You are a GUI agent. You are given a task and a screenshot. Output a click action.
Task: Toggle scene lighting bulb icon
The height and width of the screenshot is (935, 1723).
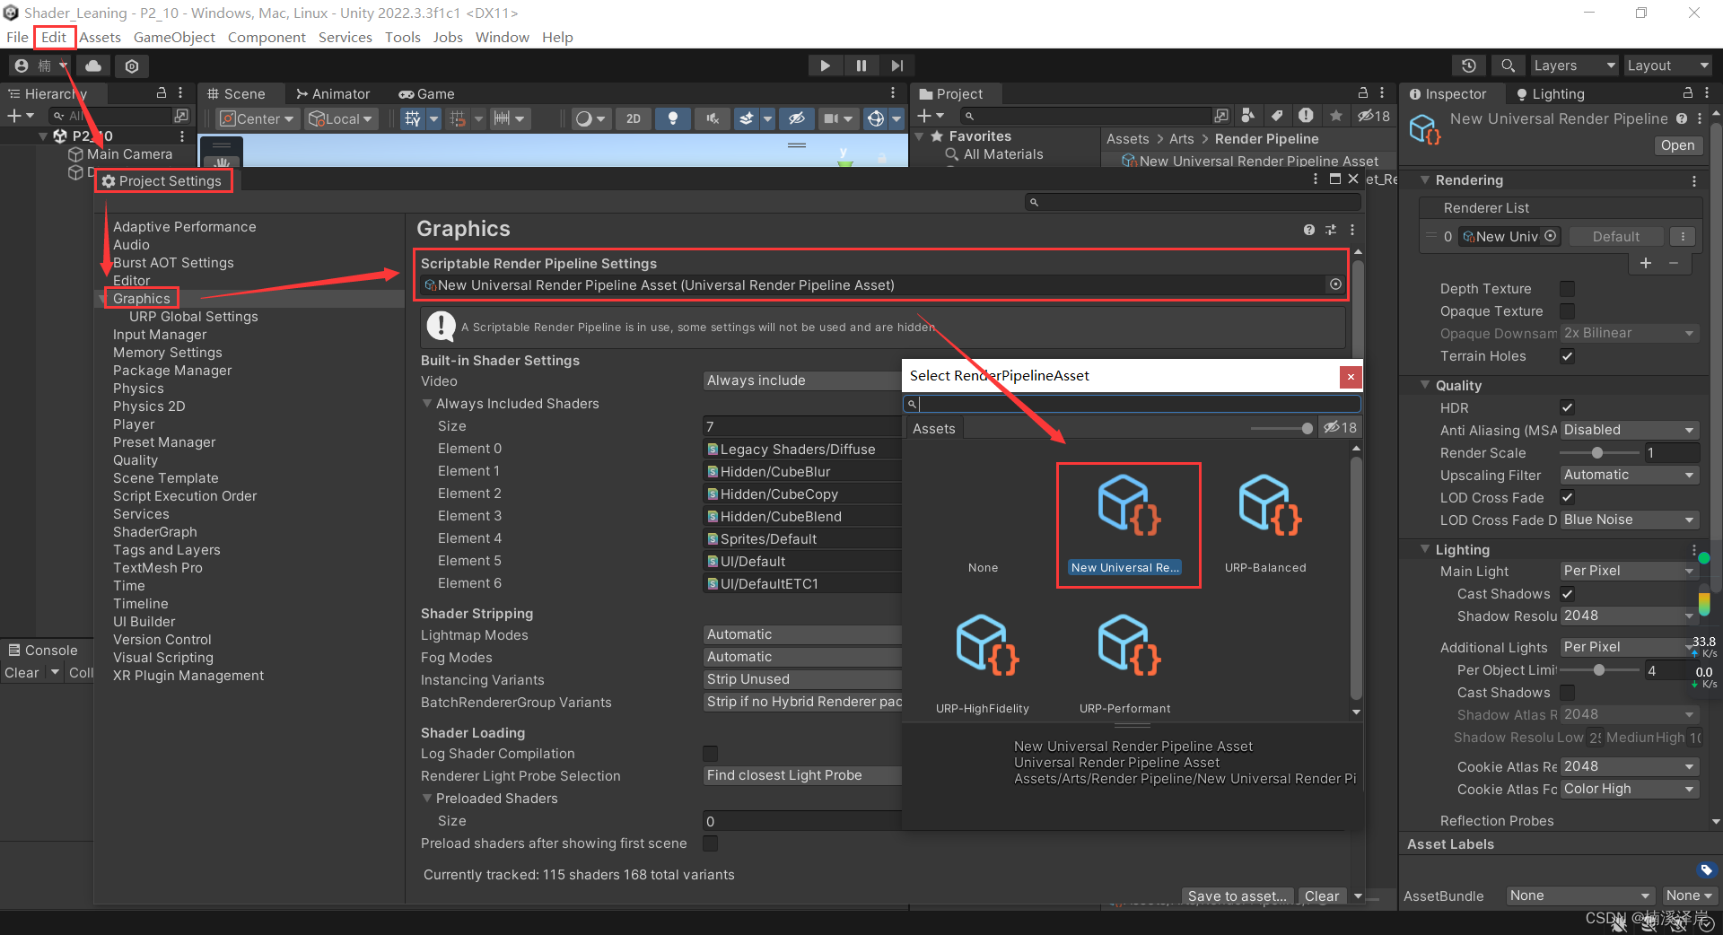click(x=672, y=118)
